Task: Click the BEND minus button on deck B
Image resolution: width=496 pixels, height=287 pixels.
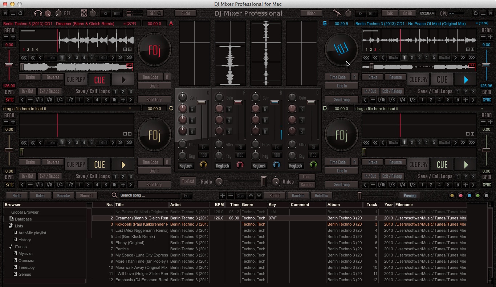Action: pyautogui.click(x=483, y=37)
